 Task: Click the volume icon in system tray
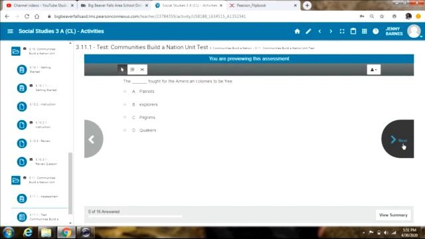386,232
